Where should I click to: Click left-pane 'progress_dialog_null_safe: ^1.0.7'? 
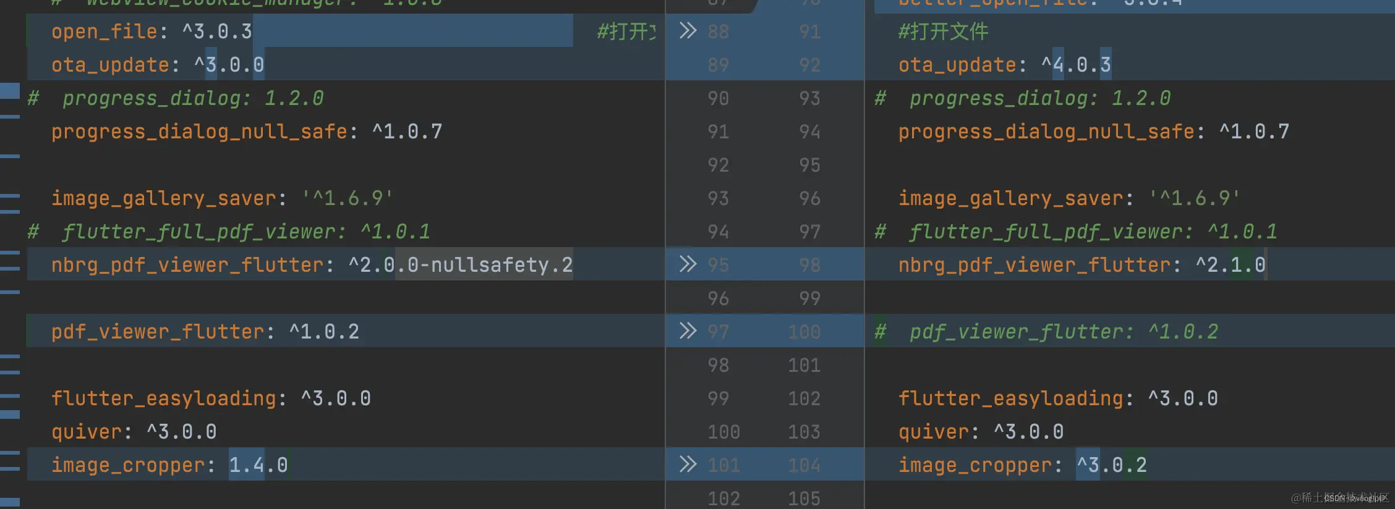[x=247, y=132]
